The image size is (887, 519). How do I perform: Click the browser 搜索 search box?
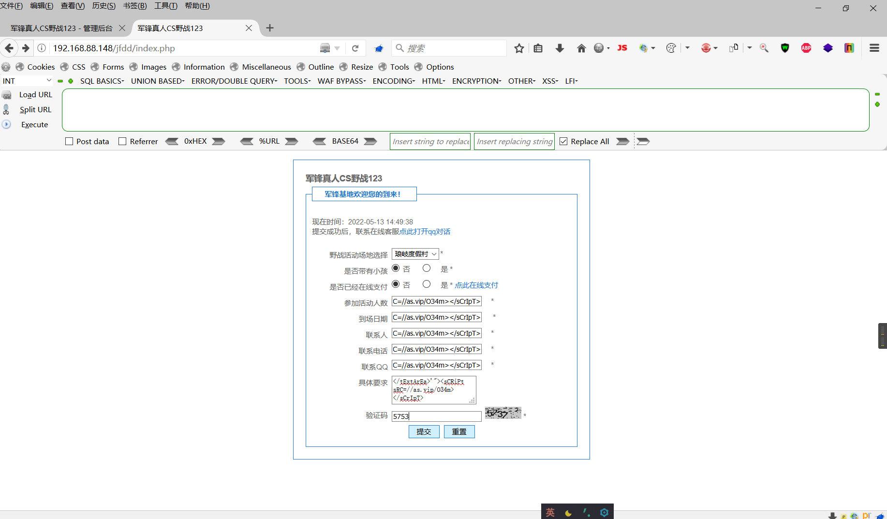click(449, 48)
